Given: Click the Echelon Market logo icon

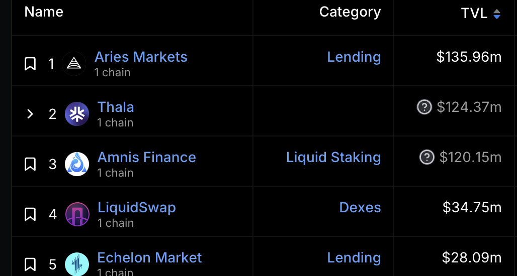Looking at the screenshot, I should (77, 264).
